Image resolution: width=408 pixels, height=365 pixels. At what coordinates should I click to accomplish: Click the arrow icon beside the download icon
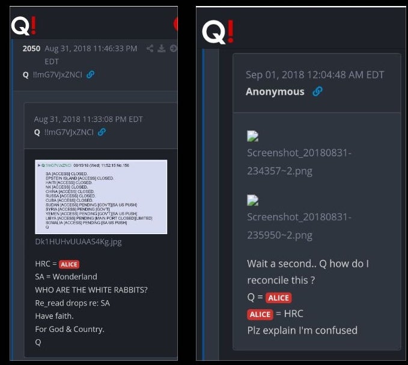(x=173, y=49)
